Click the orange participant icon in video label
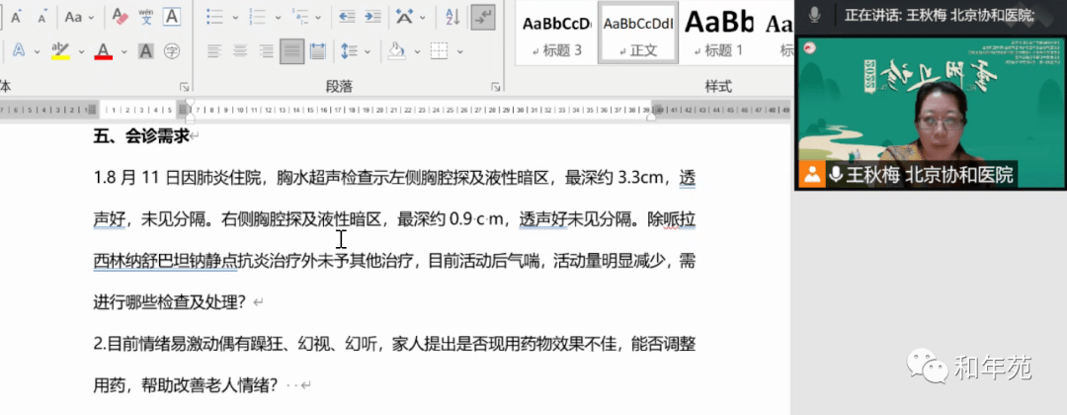The image size is (1067, 415). 811,175
